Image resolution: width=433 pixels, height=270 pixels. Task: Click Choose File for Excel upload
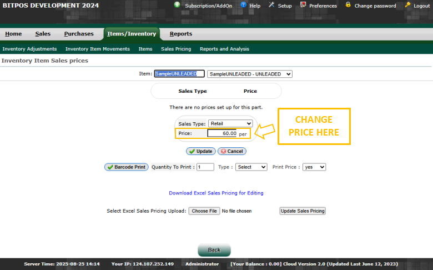tap(204, 211)
